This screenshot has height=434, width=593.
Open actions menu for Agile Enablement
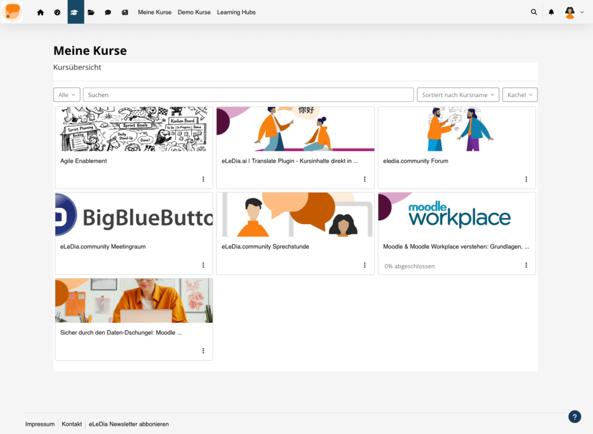tap(203, 179)
